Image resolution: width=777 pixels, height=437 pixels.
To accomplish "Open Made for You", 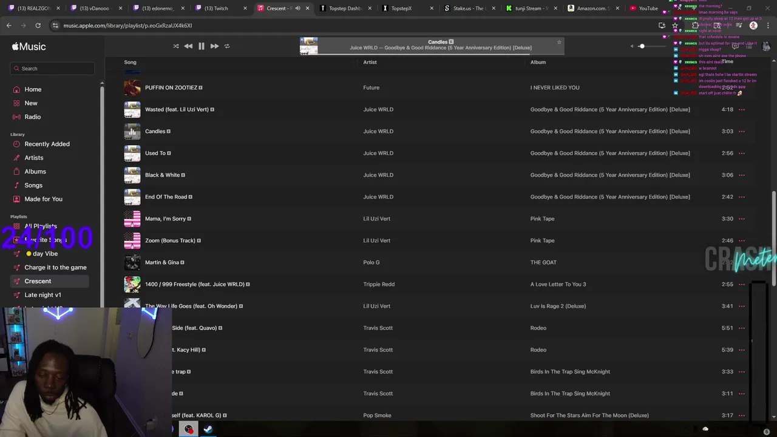I will click(43, 199).
